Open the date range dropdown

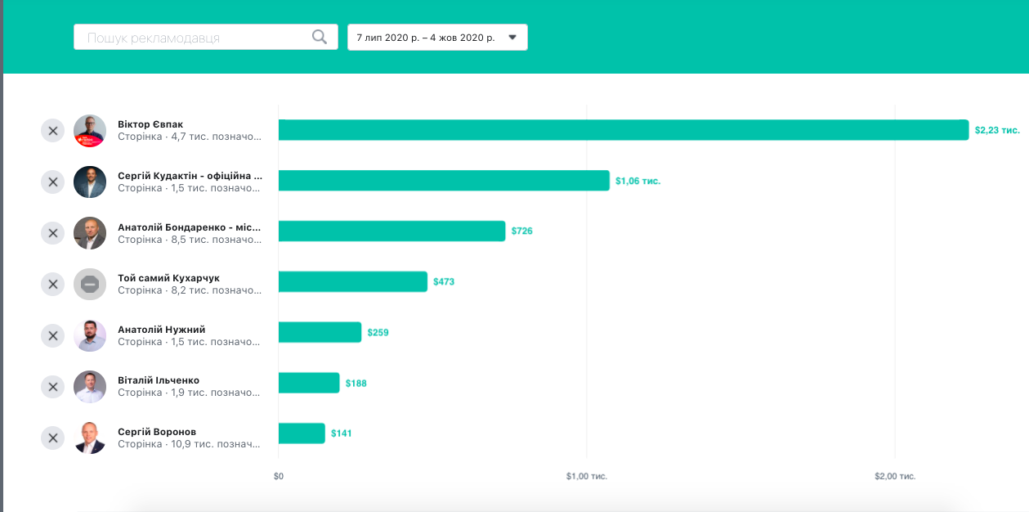click(437, 38)
